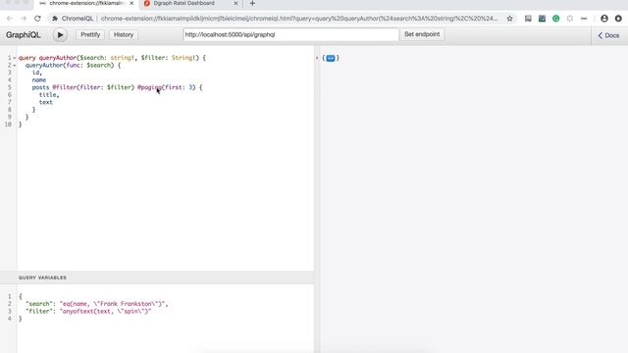Switch to the Dgraph Ratel Dashboard tab
628x353 pixels.
[x=184, y=3]
